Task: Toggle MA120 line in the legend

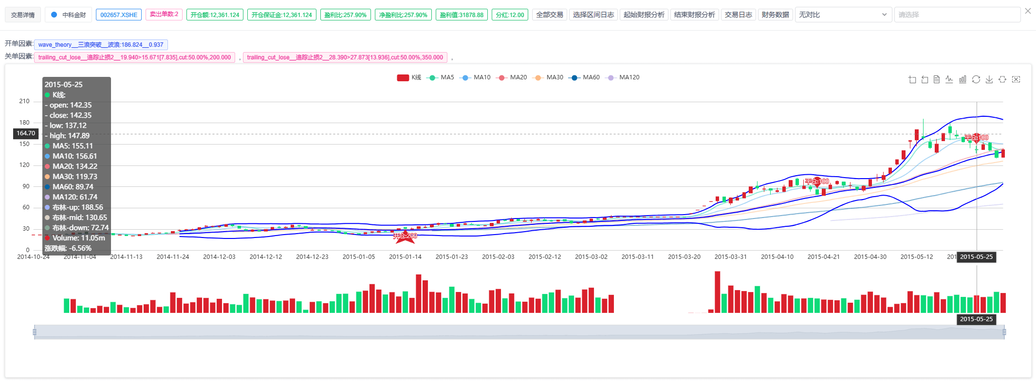Action: 622,78
